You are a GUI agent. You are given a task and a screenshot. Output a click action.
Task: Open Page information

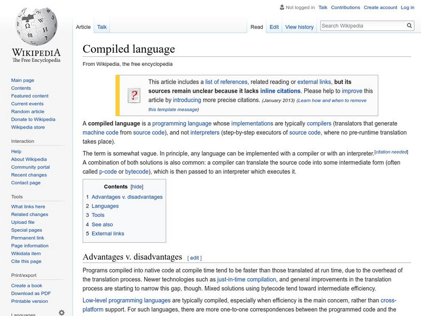(x=30, y=245)
